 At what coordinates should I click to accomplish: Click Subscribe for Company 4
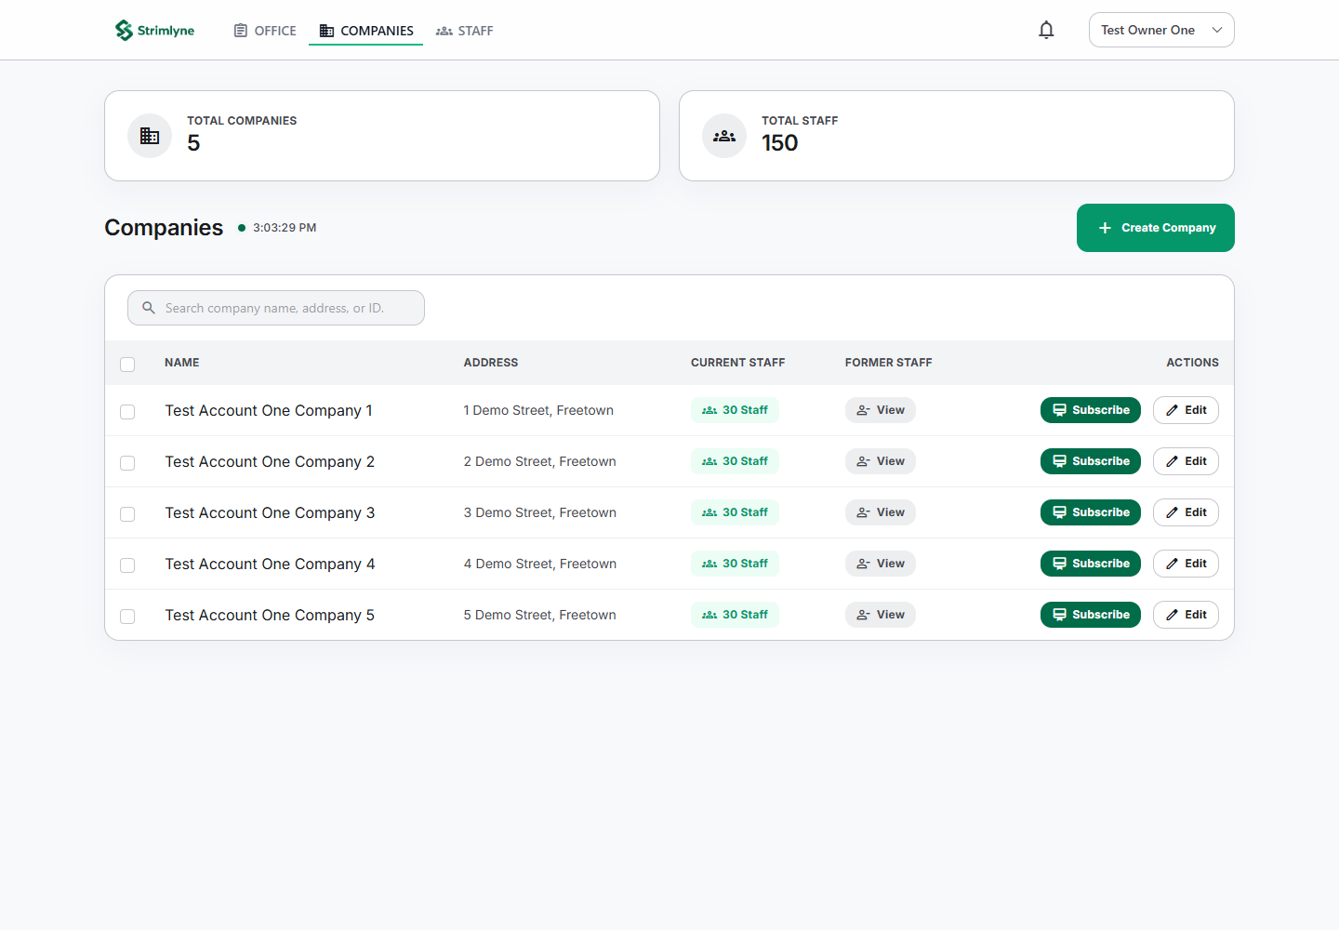[1091, 564]
